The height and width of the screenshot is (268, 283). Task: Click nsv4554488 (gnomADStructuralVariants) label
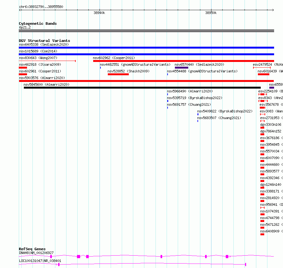coord(202,71)
